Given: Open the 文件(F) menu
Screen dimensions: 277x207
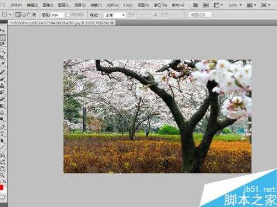Looking at the screenshot, I should coord(16,5).
